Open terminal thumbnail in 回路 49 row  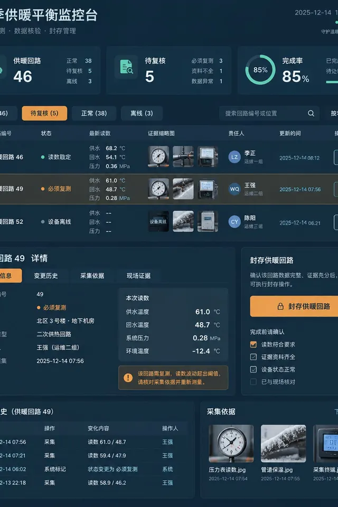point(208,189)
